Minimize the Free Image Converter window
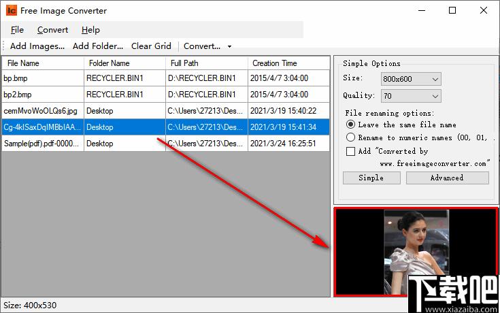Viewport: 500px width, 313px height. [422, 10]
